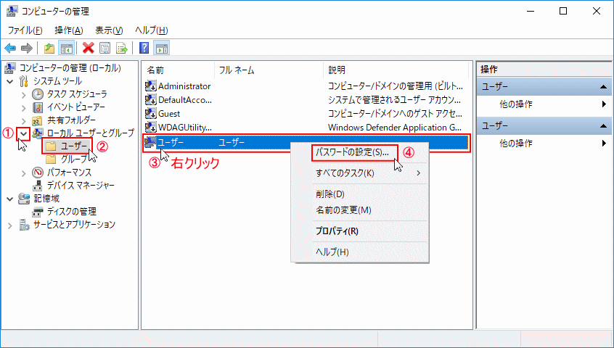Click the red X Delete toolbar icon
The width and height of the screenshot is (614, 348).
click(89, 48)
